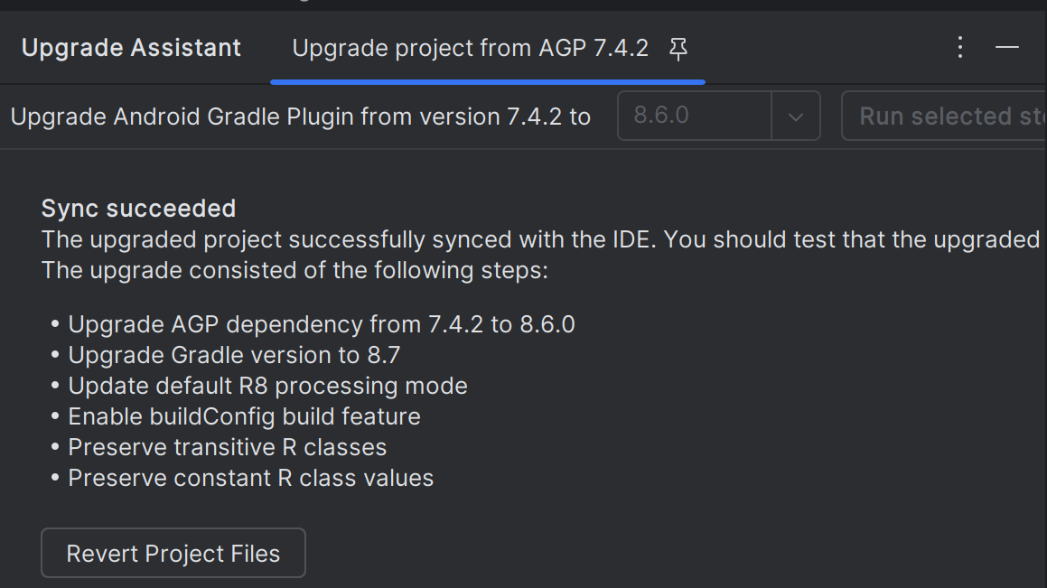Click the Enable buildConfig build feature step
1047x588 pixels.
point(244,416)
